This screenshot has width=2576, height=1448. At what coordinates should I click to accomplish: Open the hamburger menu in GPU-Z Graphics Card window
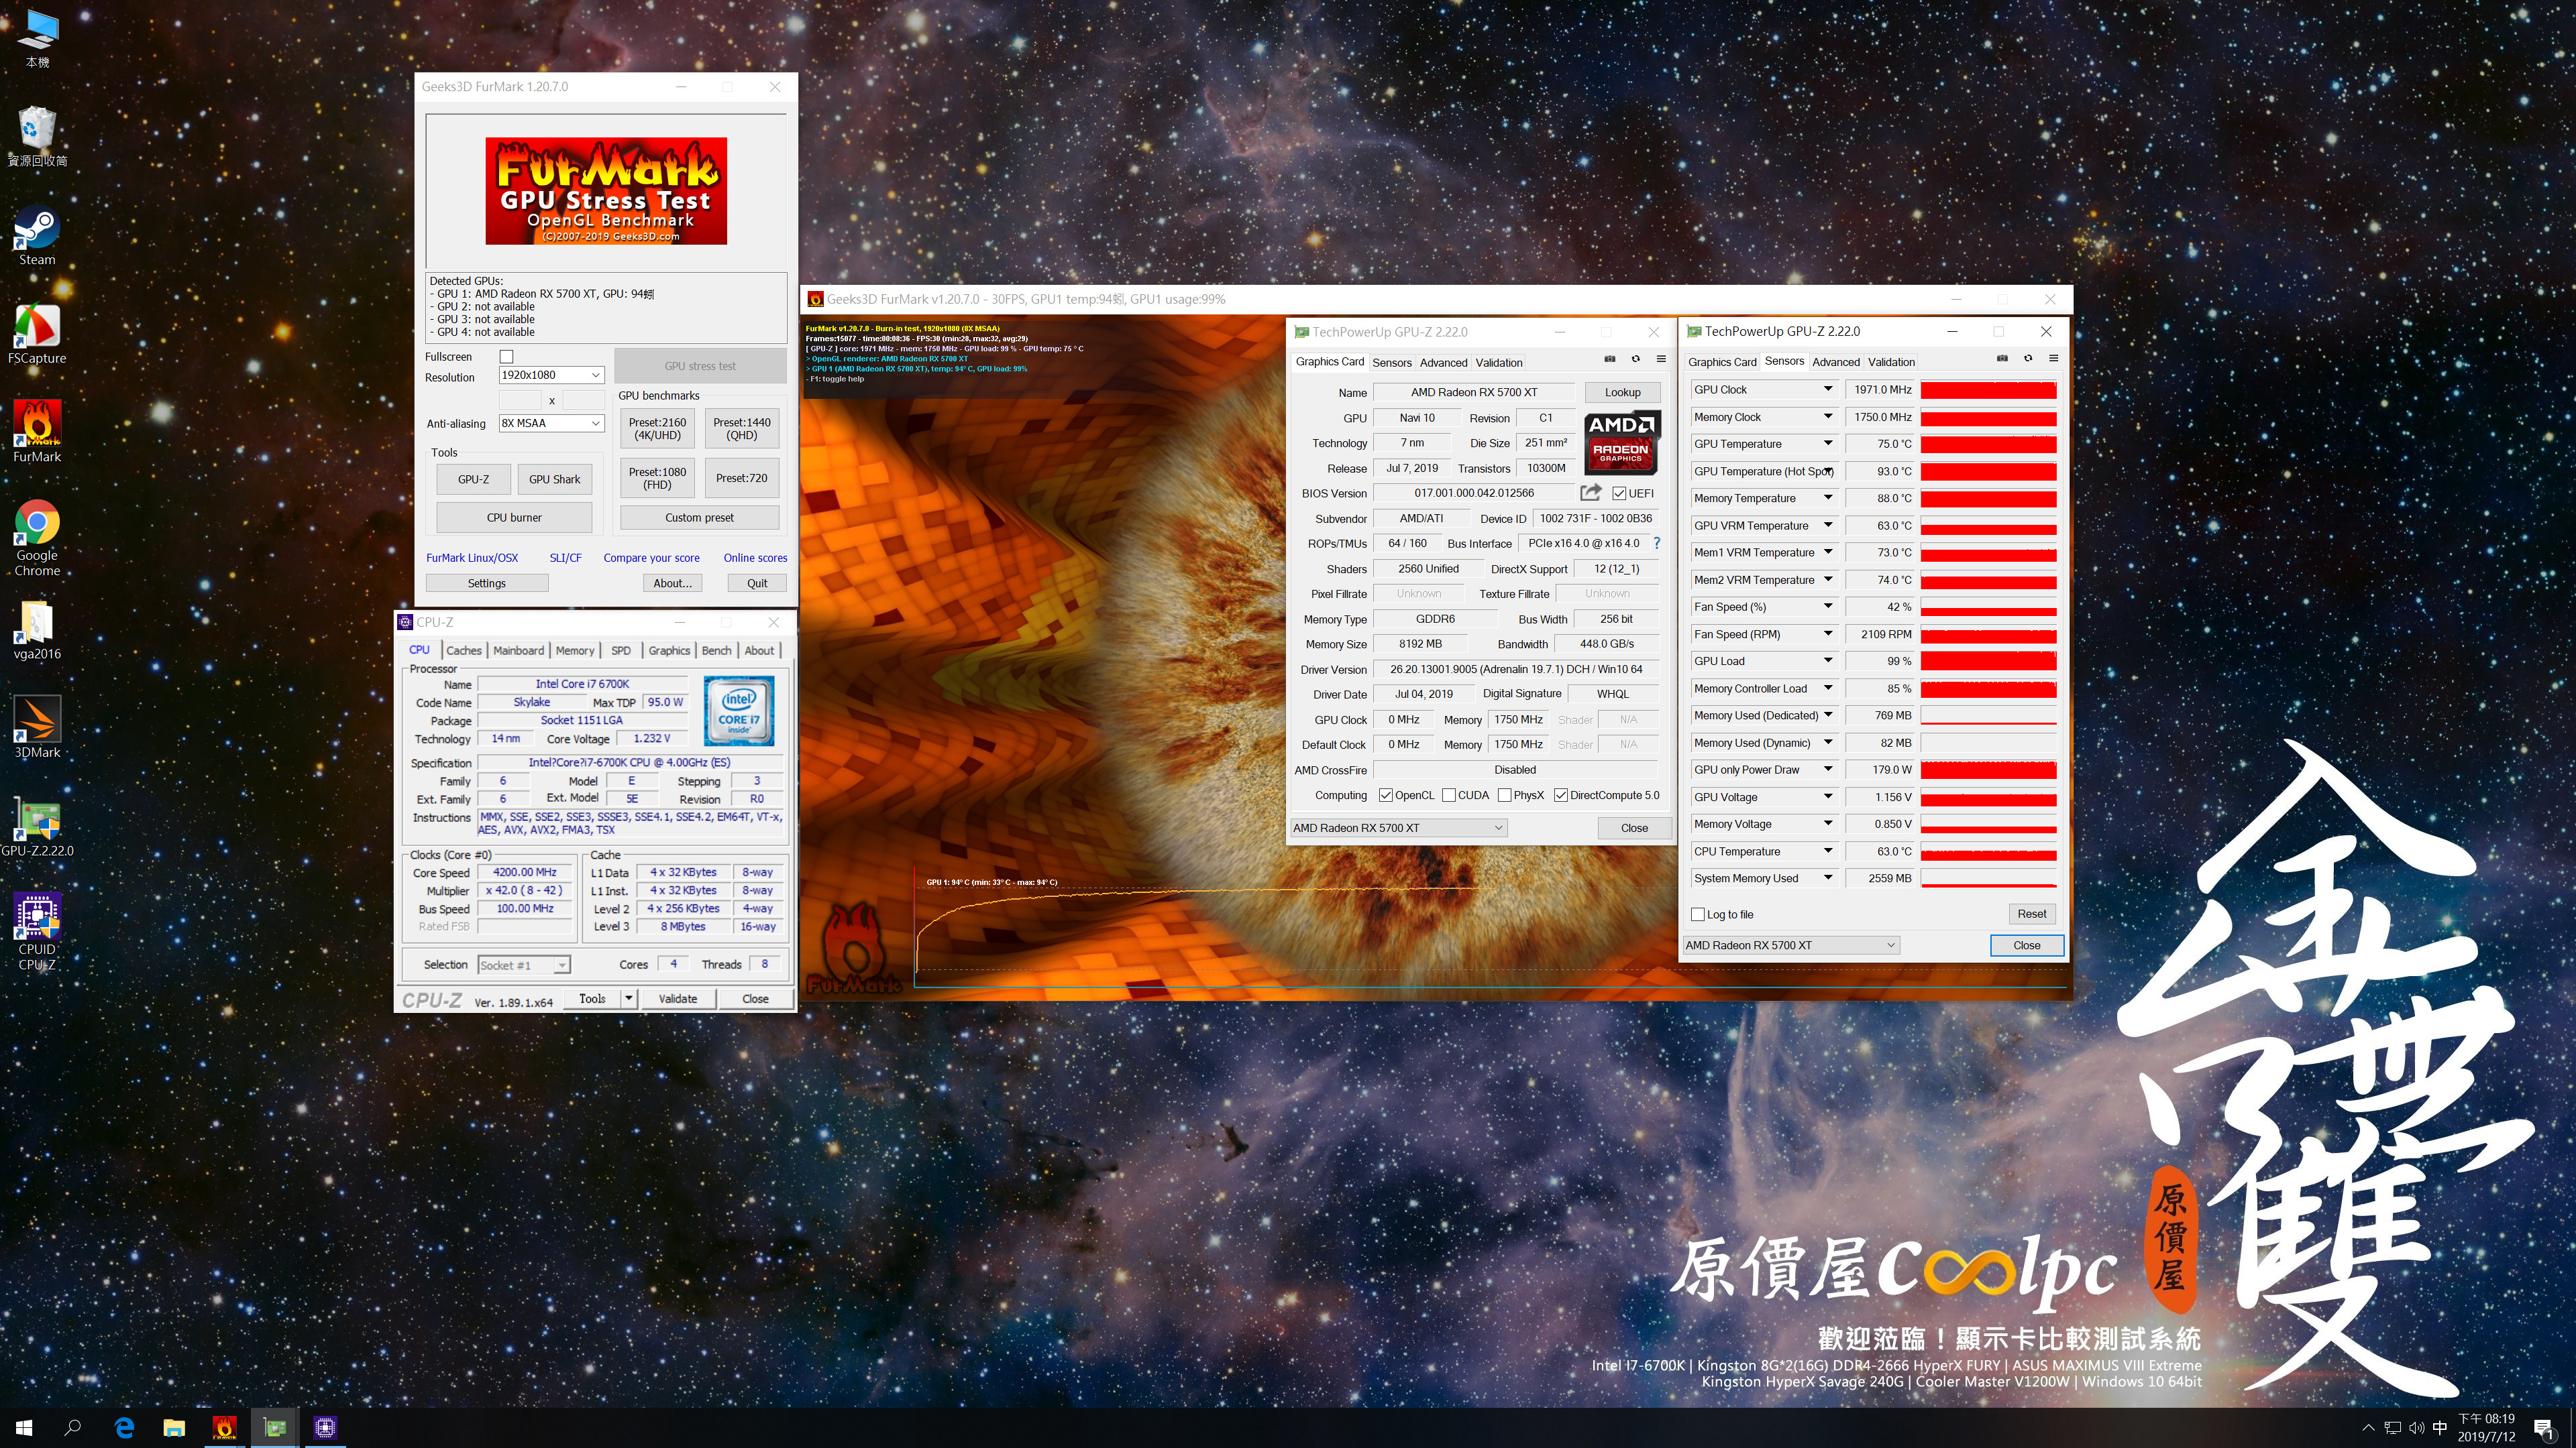coord(1661,360)
